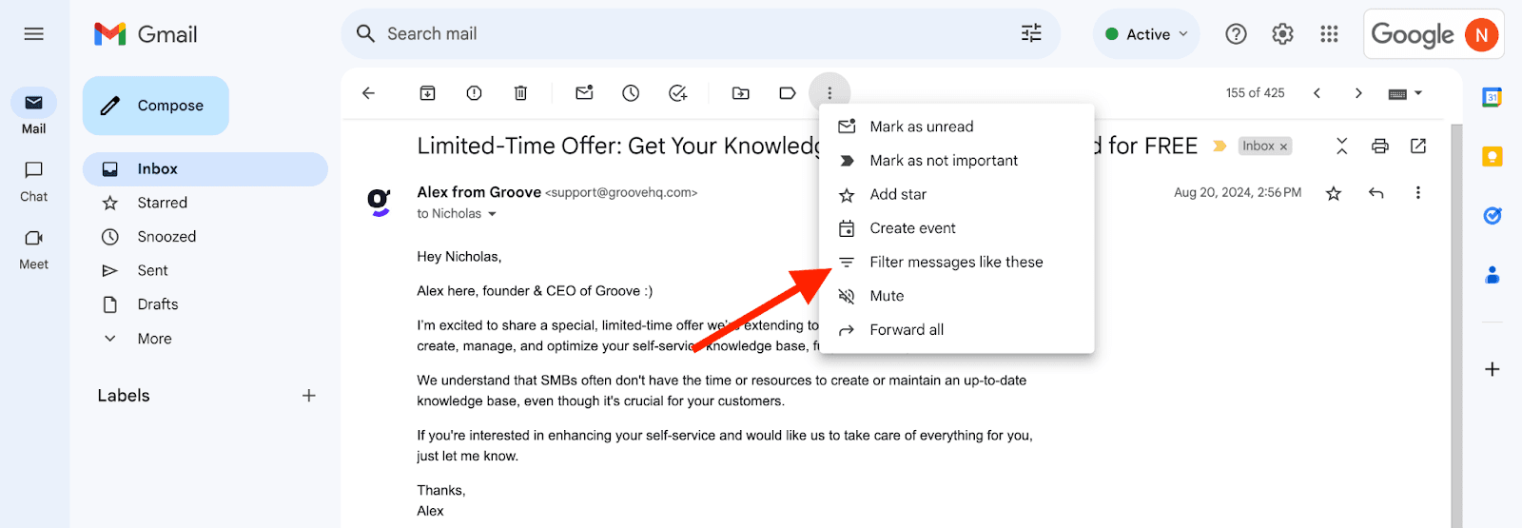The width and height of the screenshot is (1522, 528).
Task: Open Google Tasks side panel
Action: tap(1493, 216)
